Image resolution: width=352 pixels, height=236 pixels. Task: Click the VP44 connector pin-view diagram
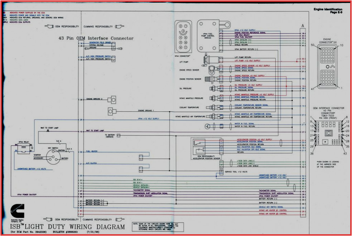[x=184, y=37]
